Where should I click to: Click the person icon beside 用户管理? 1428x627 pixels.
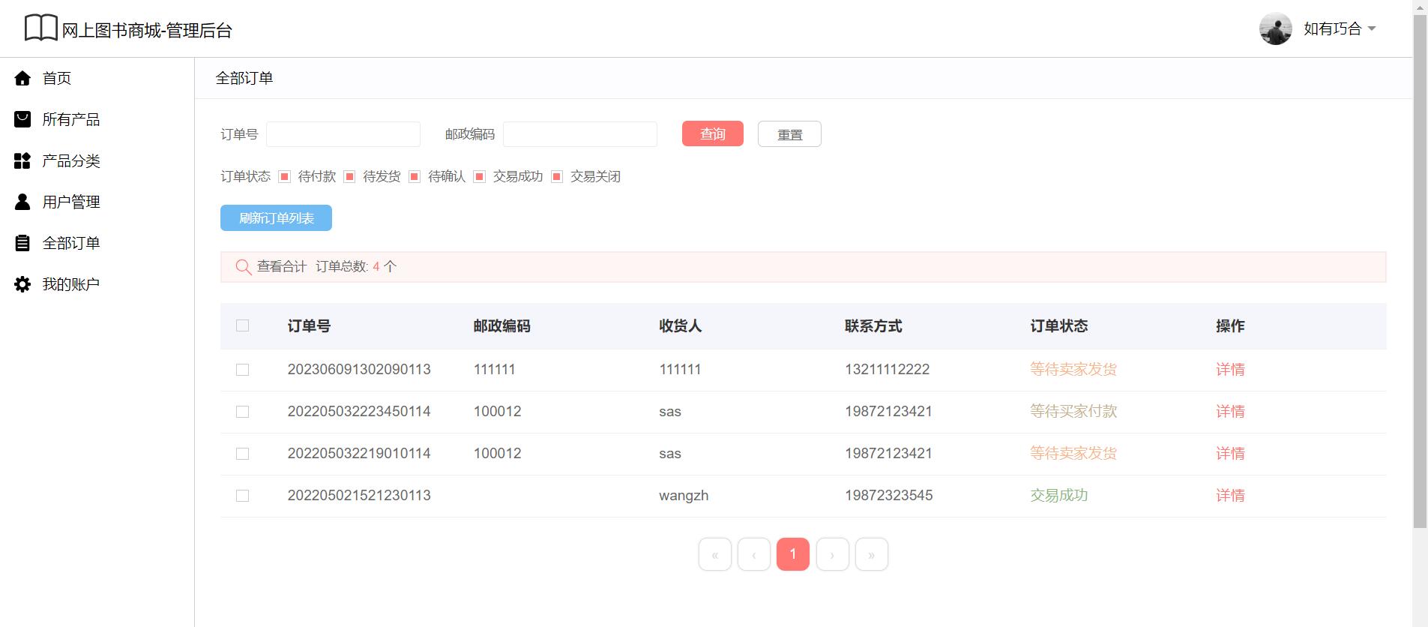pos(22,202)
